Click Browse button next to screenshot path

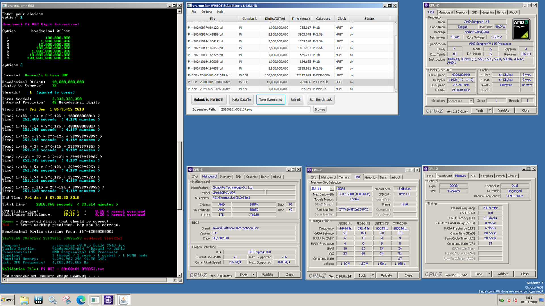pos(320,109)
